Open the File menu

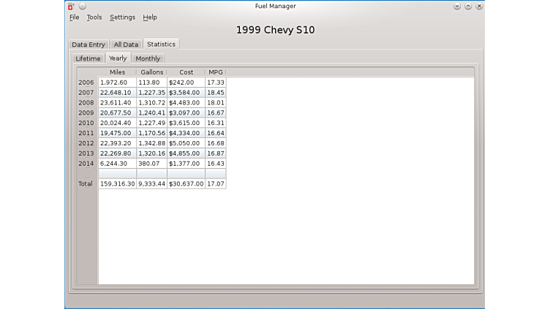74,17
